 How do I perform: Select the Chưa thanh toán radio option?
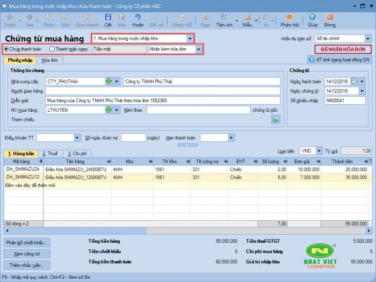point(6,49)
